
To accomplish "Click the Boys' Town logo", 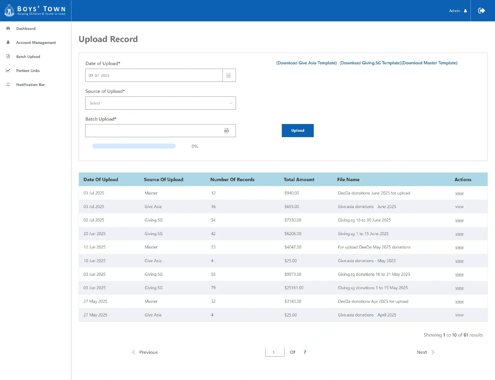I will tap(35, 11).
